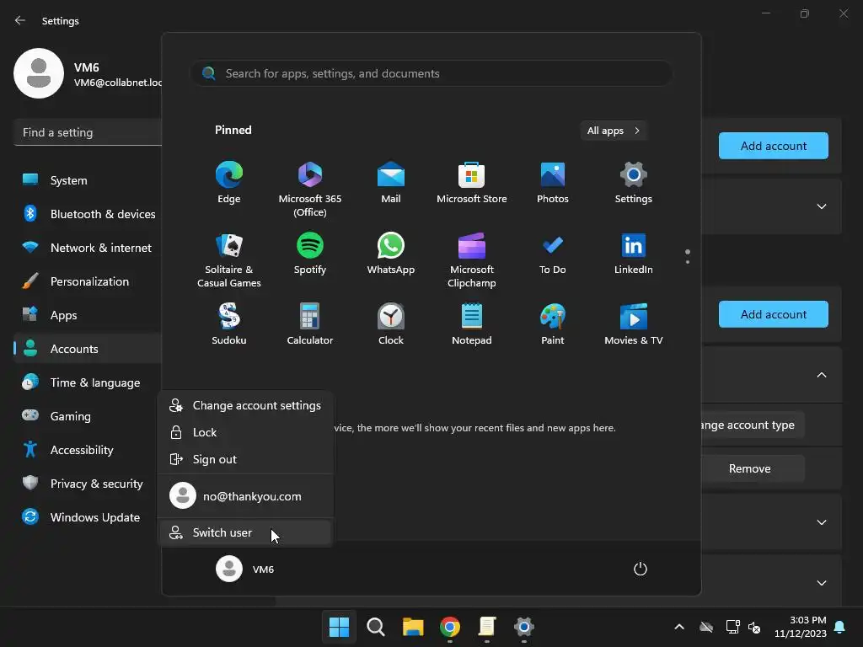Open the Clock app
This screenshot has height=647, width=863.
pos(391,324)
